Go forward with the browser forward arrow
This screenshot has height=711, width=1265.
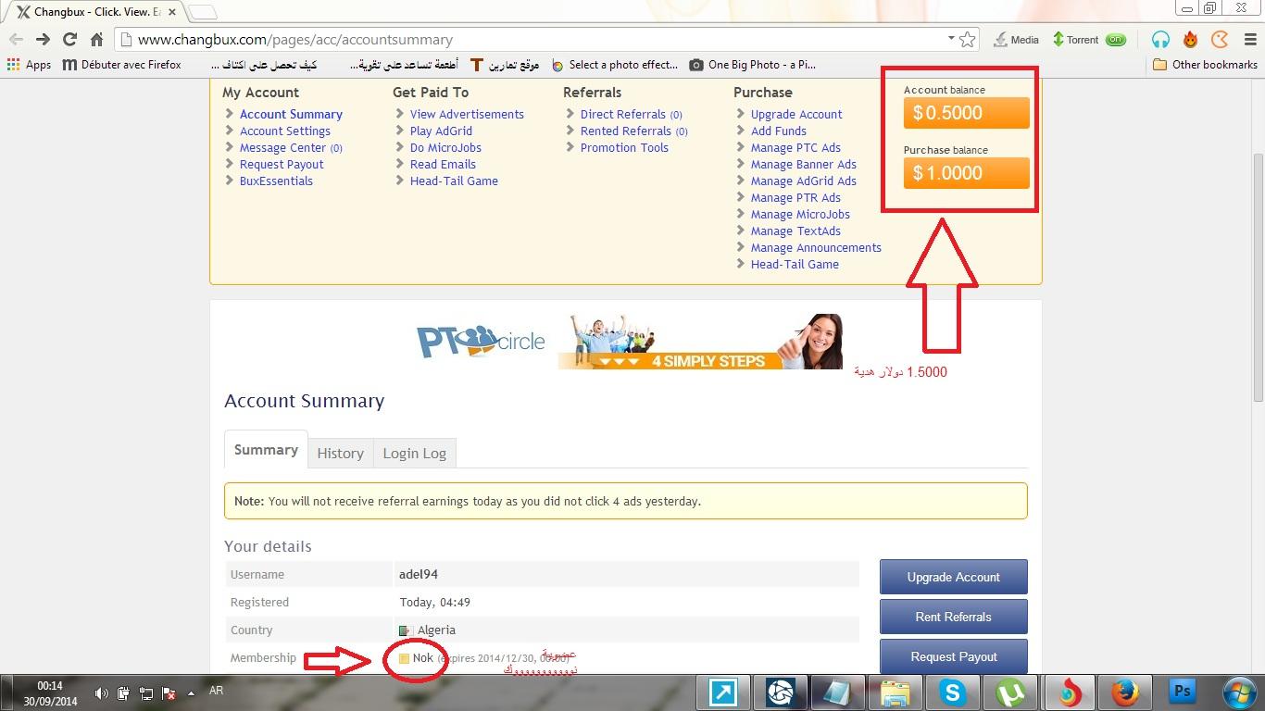click(x=43, y=40)
